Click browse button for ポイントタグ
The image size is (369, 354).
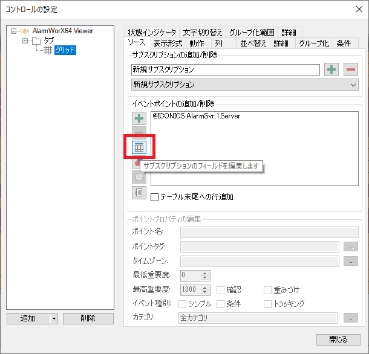pos(351,247)
